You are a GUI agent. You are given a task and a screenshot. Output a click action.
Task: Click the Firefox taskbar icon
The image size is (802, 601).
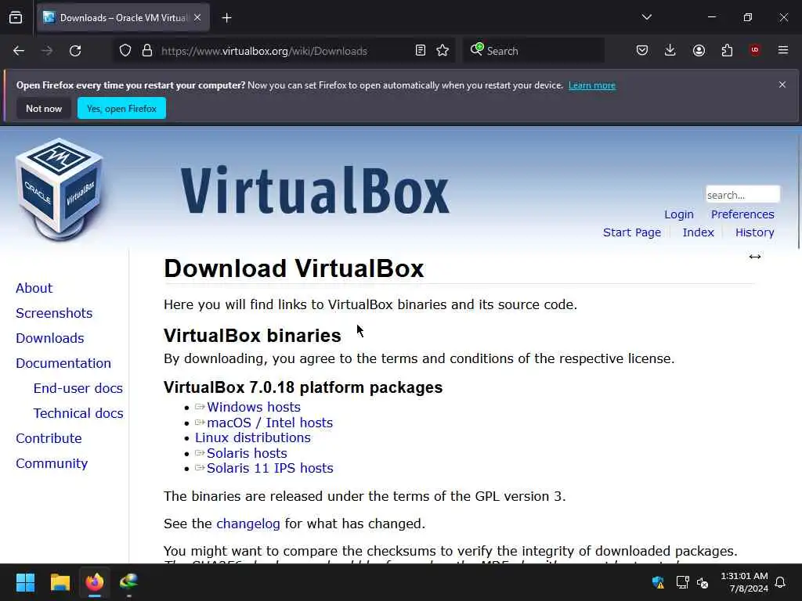click(x=95, y=582)
